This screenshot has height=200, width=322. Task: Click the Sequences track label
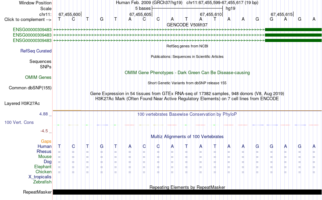(x=40, y=61)
